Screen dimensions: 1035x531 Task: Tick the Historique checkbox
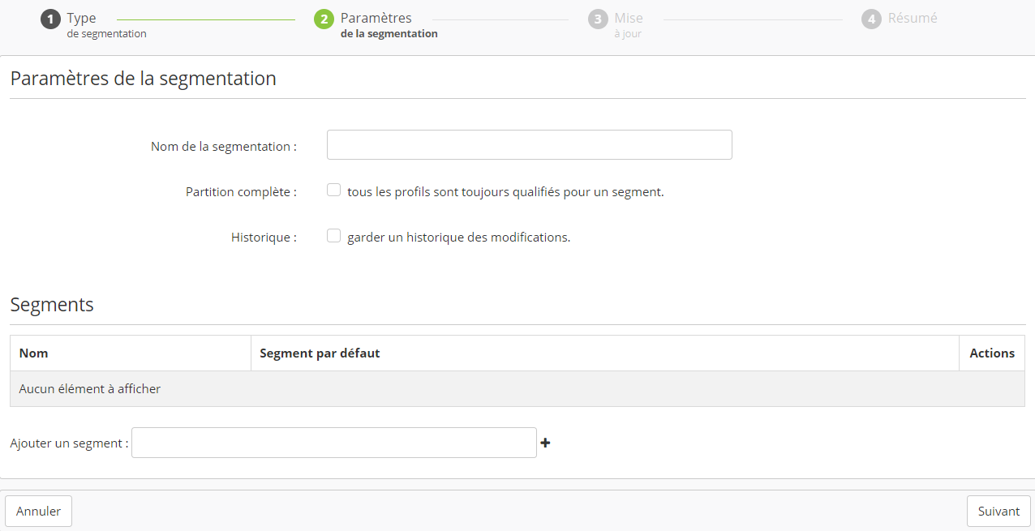333,236
